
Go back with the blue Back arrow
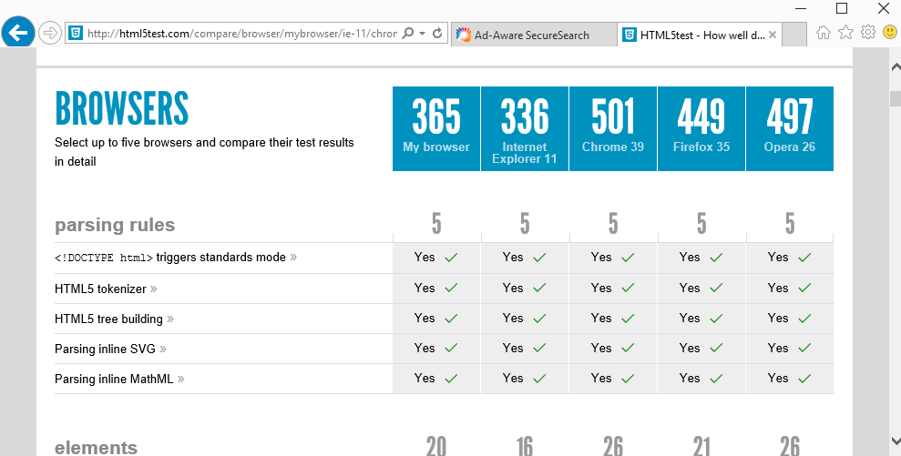click(x=18, y=33)
